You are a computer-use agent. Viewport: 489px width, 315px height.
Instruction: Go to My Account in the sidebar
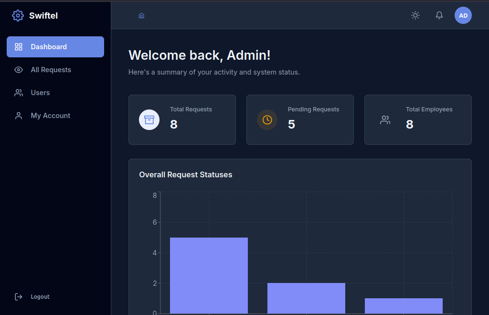coord(50,116)
